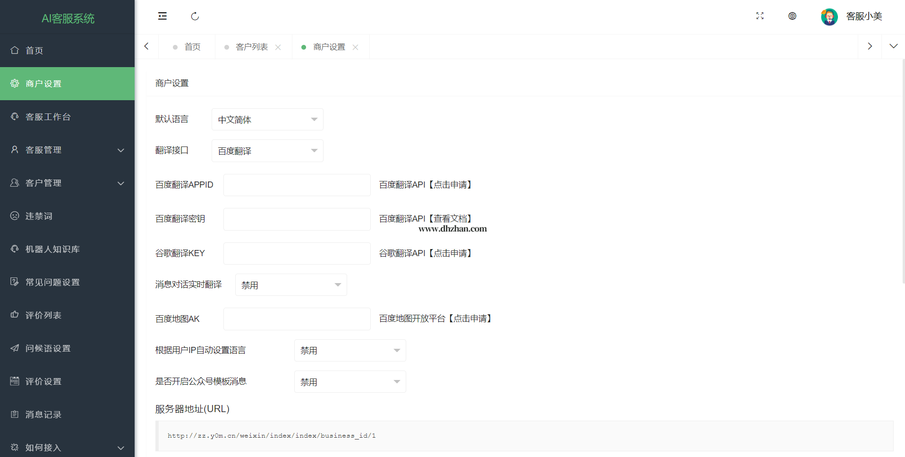Expand the 客服管理 sidebar menu
This screenshot has height=457, width=905.
pyautogui.click(x=67, y=150)
